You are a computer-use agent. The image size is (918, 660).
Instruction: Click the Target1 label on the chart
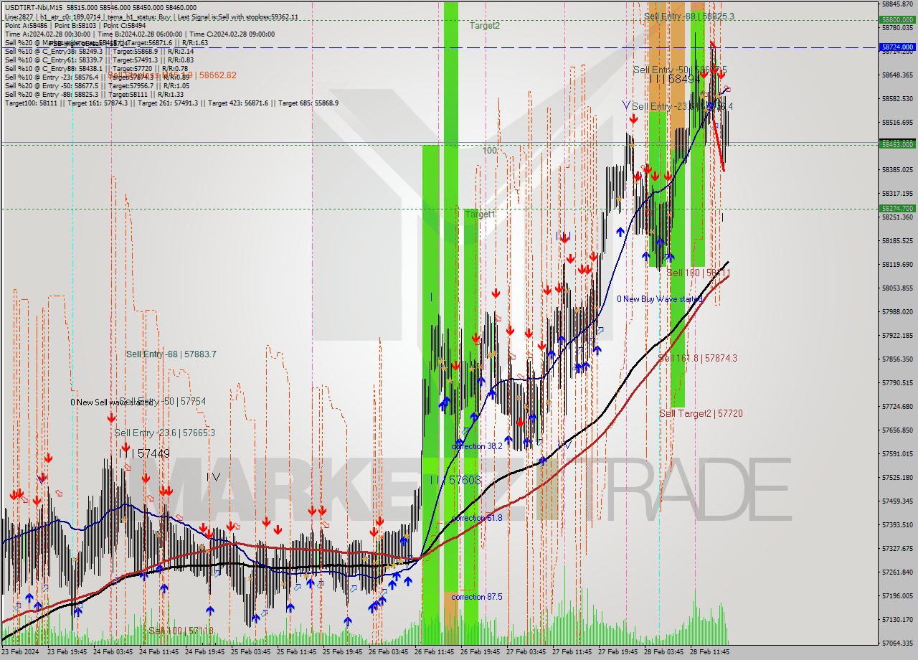[x=480, y=214]
